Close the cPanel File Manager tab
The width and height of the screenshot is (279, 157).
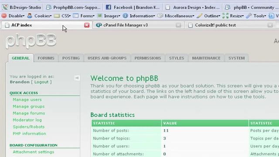pyautogui.click(x=178, y=25)
